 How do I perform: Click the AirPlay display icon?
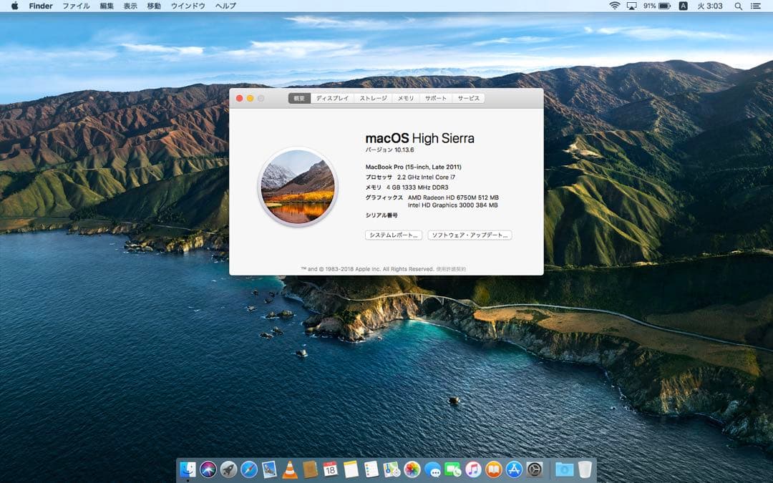(631, 6)
